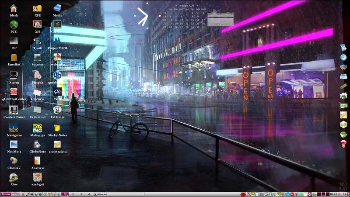Screen dimensions: 350x197
Task: Click the maggio 2026 calendar header
Action: tap(187, 6)
